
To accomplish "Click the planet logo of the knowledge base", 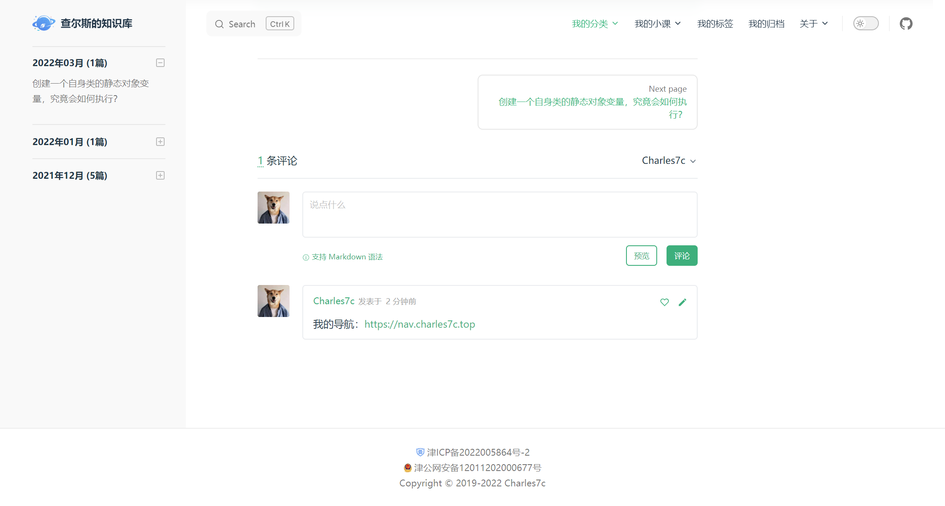I will coord(43,23).
